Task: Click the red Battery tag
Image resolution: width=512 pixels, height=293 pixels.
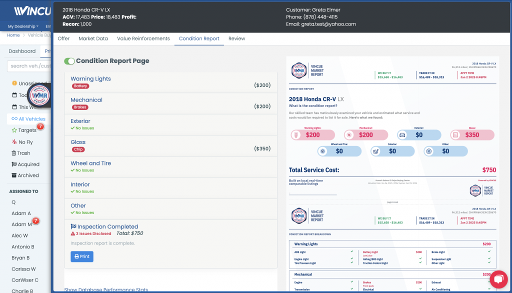Action: pyautogui.click(x=80, y=86)
